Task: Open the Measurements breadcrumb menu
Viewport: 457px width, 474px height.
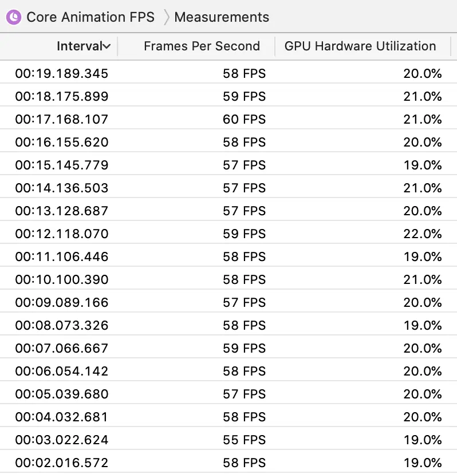Action: [221, 17]
